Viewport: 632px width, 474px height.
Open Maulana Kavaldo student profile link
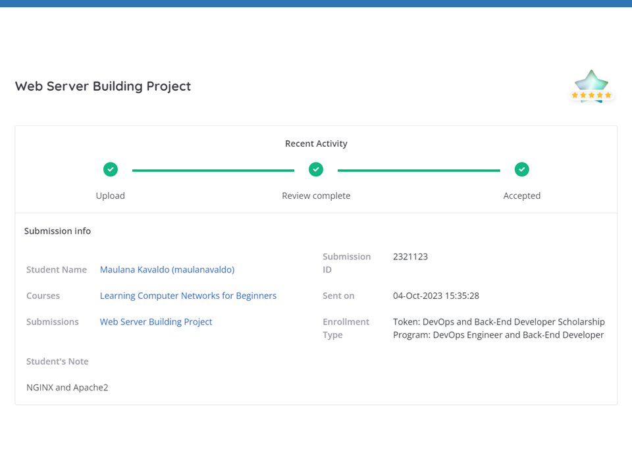[167, 269]
